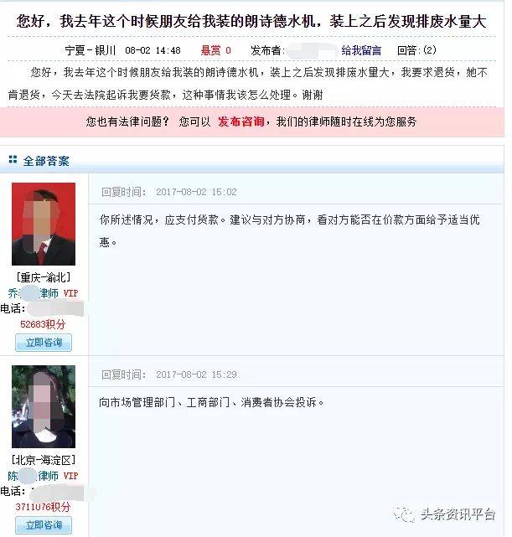Click VIP badge beside the Beijing lawyer

(70, 476)
